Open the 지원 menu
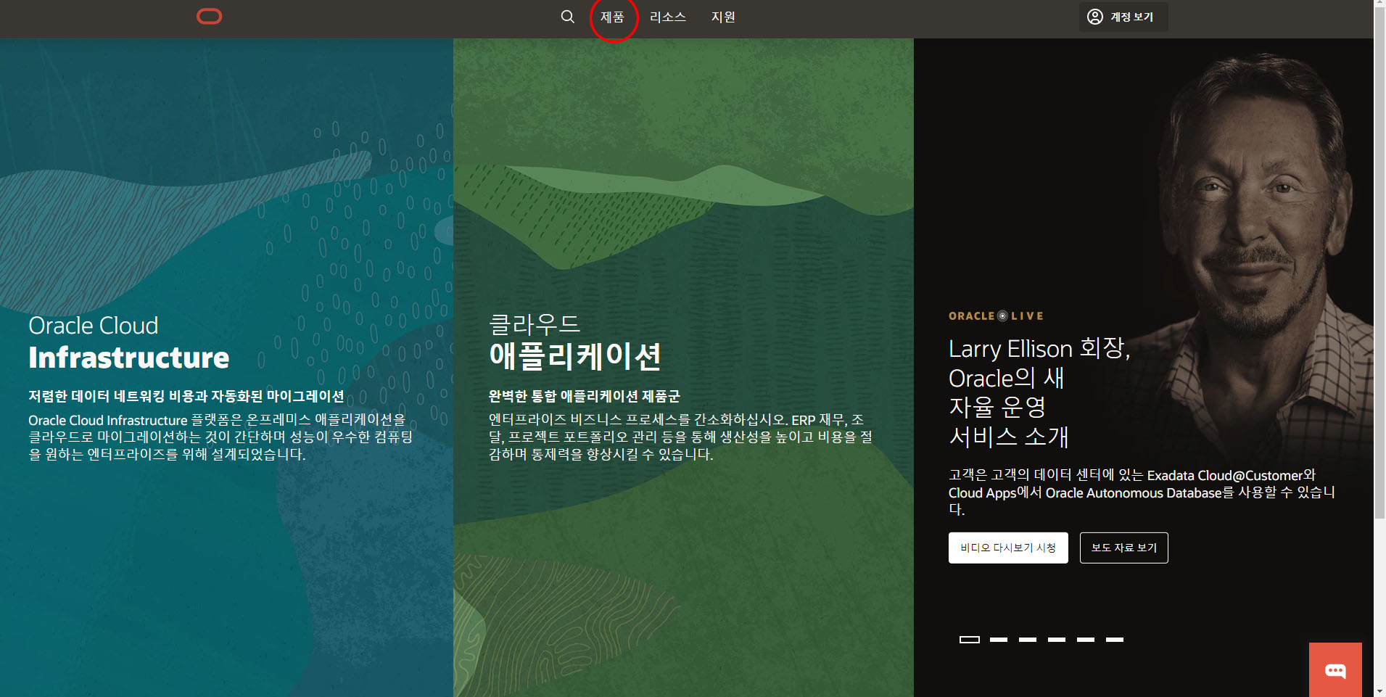 coord(723,17)
